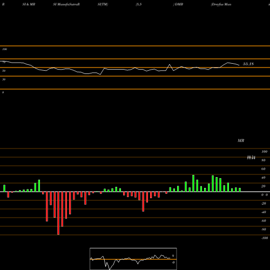Click the tallest red histogram bar
Viewport: 270px width, 270px height.
(x=58, y=213)
